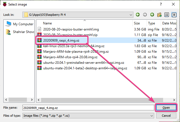Click the Raspberry Pi logo in title bar

pyautogui.click(x=5, y=4)
